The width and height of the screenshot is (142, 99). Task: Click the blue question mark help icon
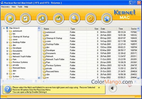[8, 89]
